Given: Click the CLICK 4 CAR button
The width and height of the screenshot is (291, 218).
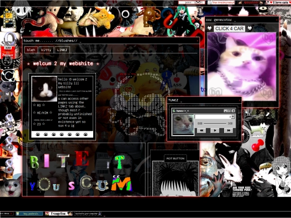Looking at the screenshot, I should [230, 29].
